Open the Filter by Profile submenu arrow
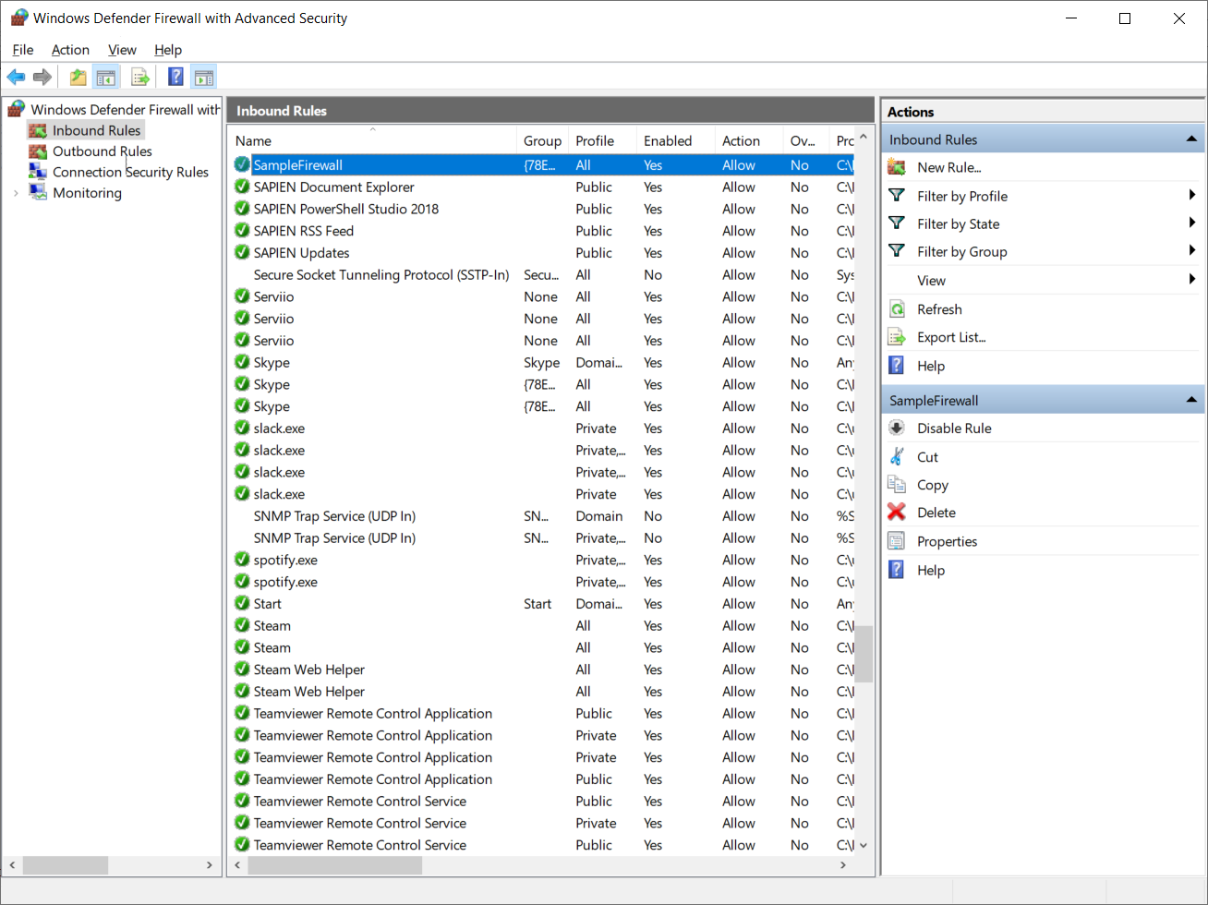The width and height of the screenshot is (1208, 905). click(1192, 195)
